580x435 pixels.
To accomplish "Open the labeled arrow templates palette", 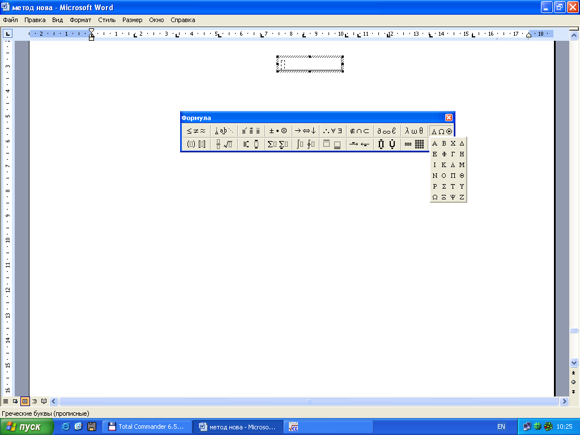I will tap(360, 144).
